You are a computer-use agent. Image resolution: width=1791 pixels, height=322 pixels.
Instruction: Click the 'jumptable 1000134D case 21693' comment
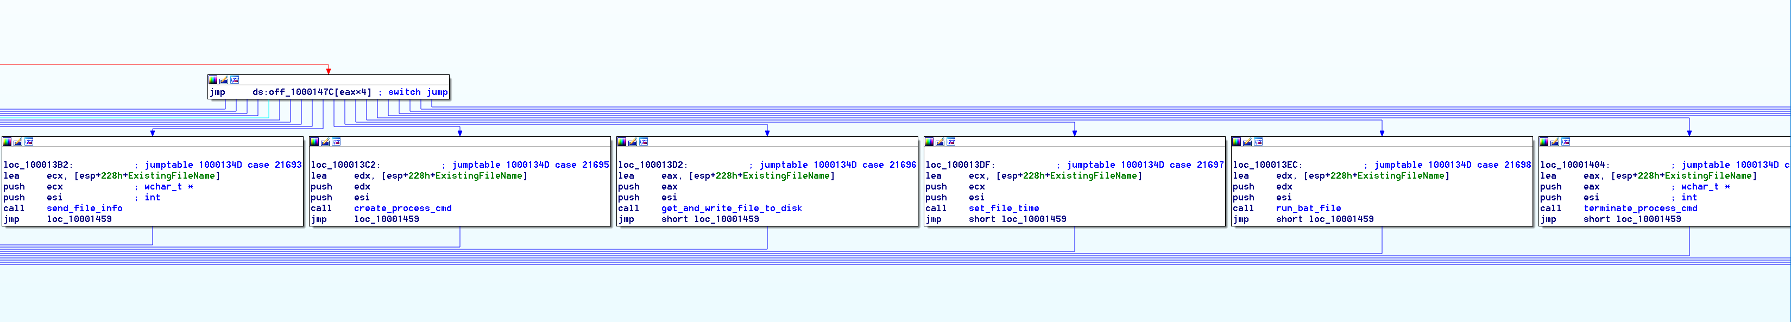(x=223, y=166)
